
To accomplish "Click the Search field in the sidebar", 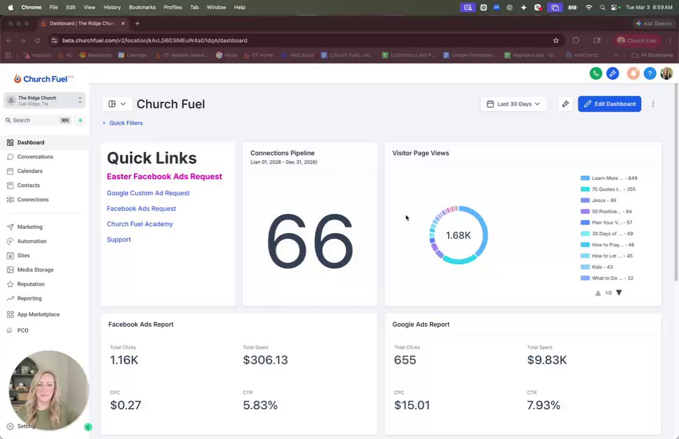I will tap(38, 120).
